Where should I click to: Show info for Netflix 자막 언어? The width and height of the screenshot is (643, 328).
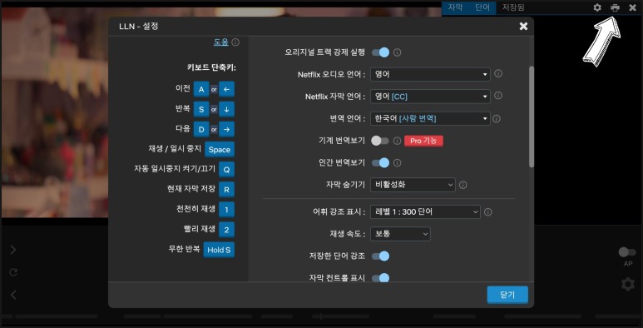tap(497, 96)
